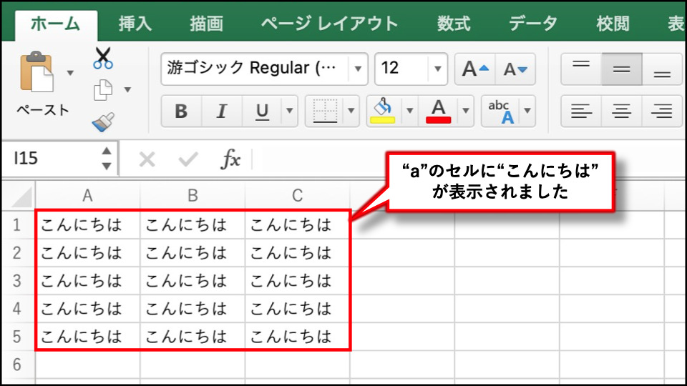This screenshot has height=386, width=687.
Task: Open fill color dropdown arrow
Action: 410,112
